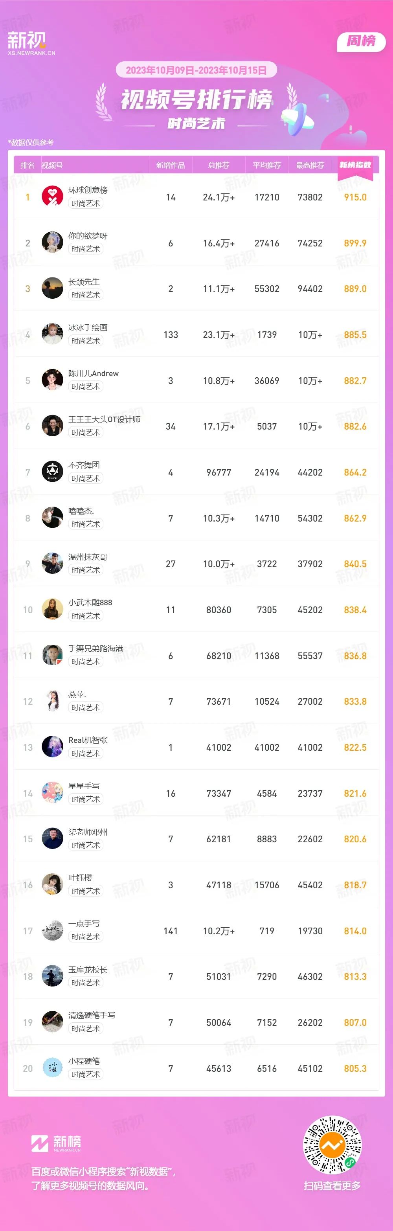Image resolution: width=393 pixels, height=1231 pixels.
Task: Click the 一点手写 calligraphy avatar
Action: (x=53, y=931)
